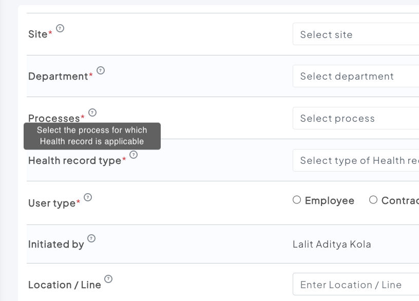419x301 pixels.
Task: Click the User type field label
Action: (52, 203)
